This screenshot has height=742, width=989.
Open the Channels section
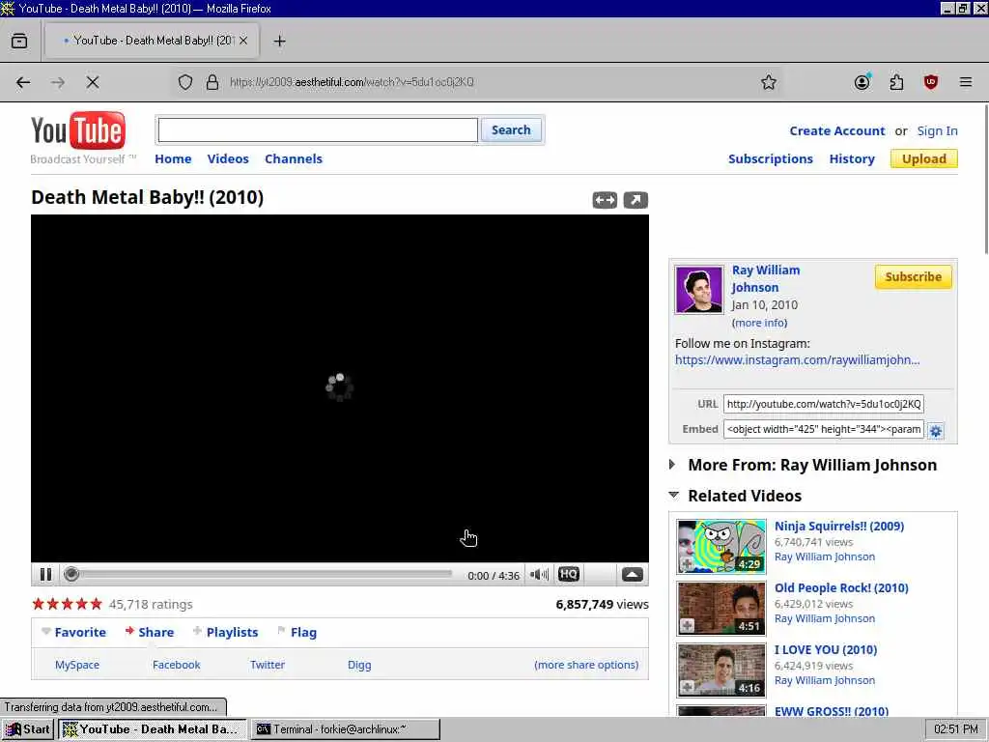coord(294,159)
